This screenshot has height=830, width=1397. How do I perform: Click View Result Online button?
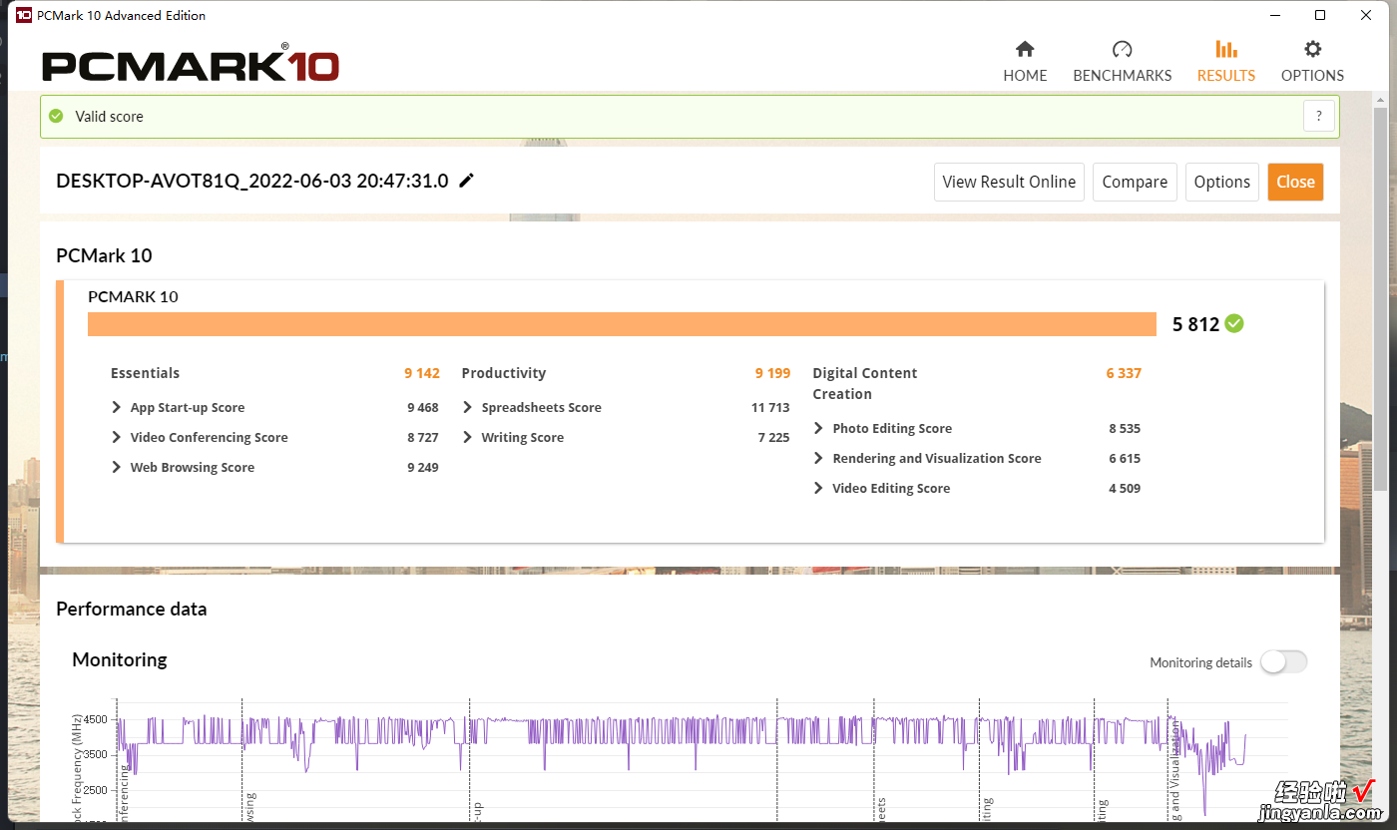tap(1009, 182)
